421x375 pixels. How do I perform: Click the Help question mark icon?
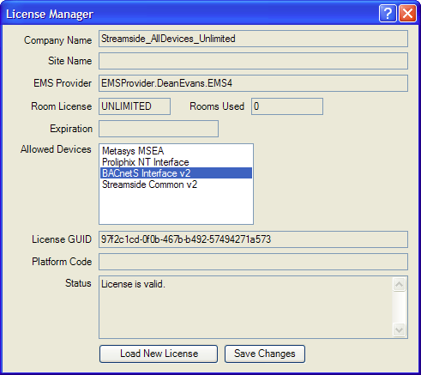[388, 14]
